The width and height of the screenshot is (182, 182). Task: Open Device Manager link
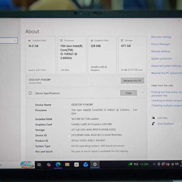click(x=160, y=44)
